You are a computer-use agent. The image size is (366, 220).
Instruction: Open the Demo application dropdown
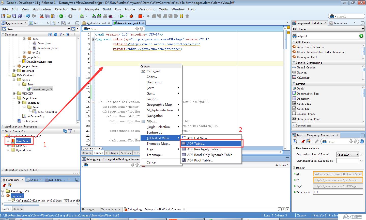click(68, 29)
